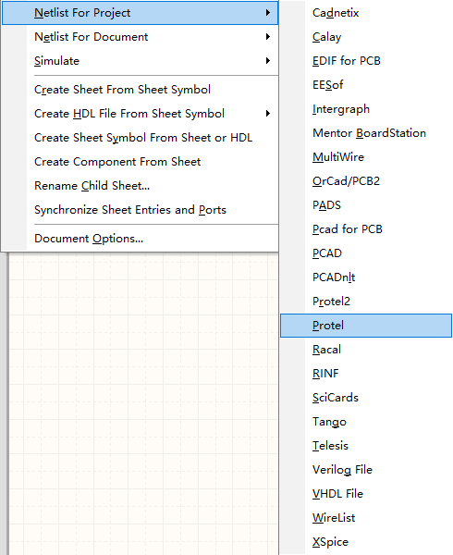Select OrCad/PCB2 netlist option
453x555 pixels.
point(366,181)
